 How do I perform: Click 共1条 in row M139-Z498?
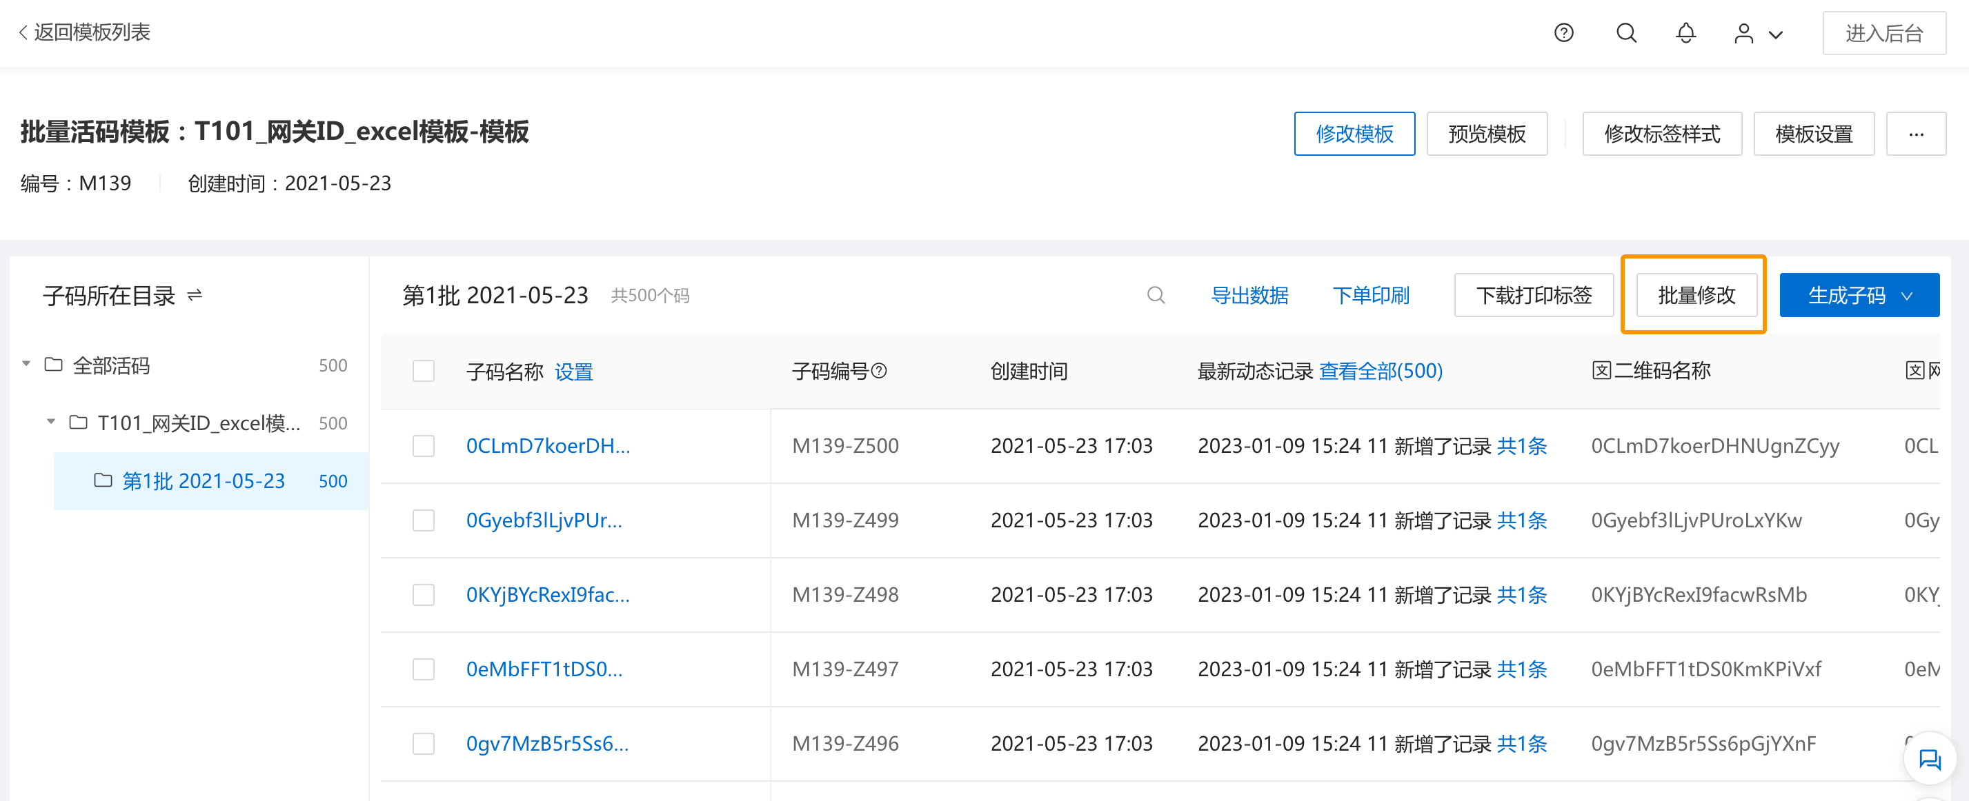tap(1521, 595)
